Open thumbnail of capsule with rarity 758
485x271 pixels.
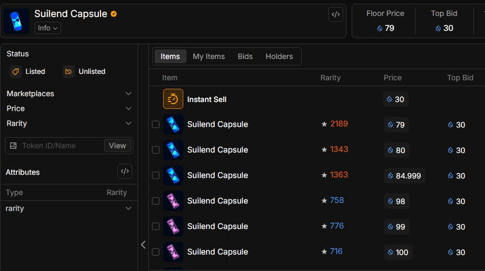pyautogui.click(x=173, y=201)
